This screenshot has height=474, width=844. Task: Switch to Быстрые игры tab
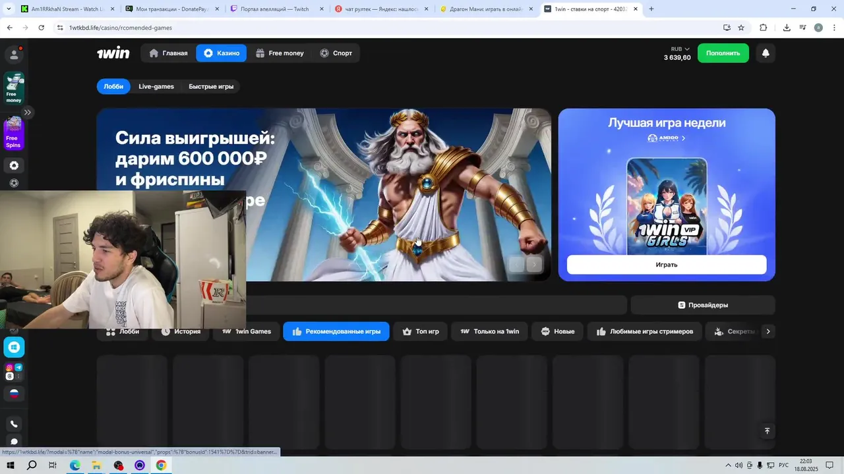[x=211, y=86]
